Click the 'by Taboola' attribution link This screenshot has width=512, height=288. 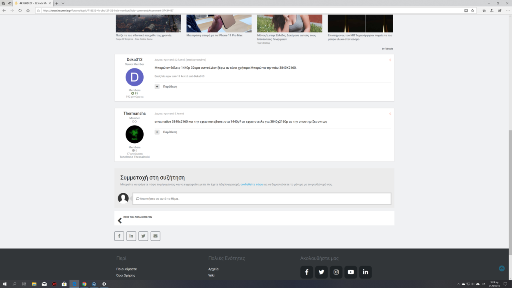click(x=387, y=49)
